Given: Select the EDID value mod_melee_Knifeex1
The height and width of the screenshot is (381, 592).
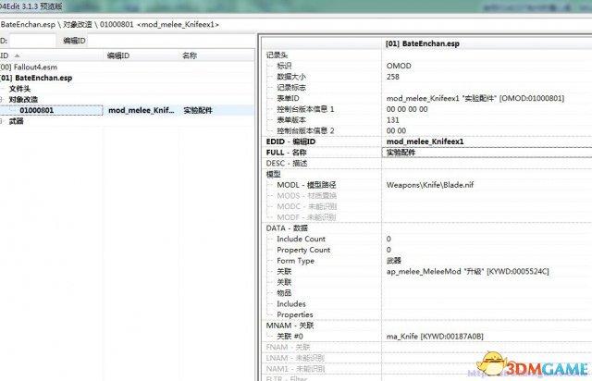Looking at the screenshot, I should (425, 141).
